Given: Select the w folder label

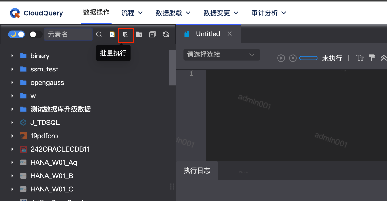Looking at the screenshot, I should point(33,96).
